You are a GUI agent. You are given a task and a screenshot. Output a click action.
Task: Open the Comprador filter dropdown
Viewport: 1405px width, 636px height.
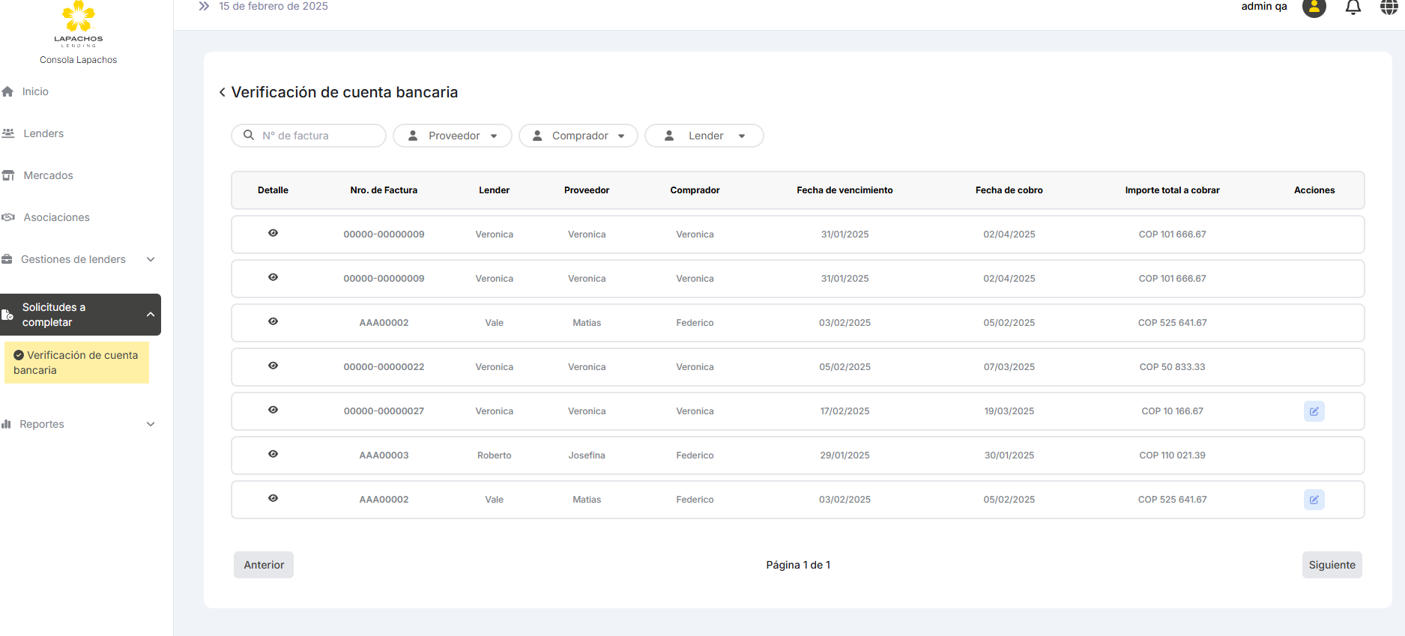(578, 136)
